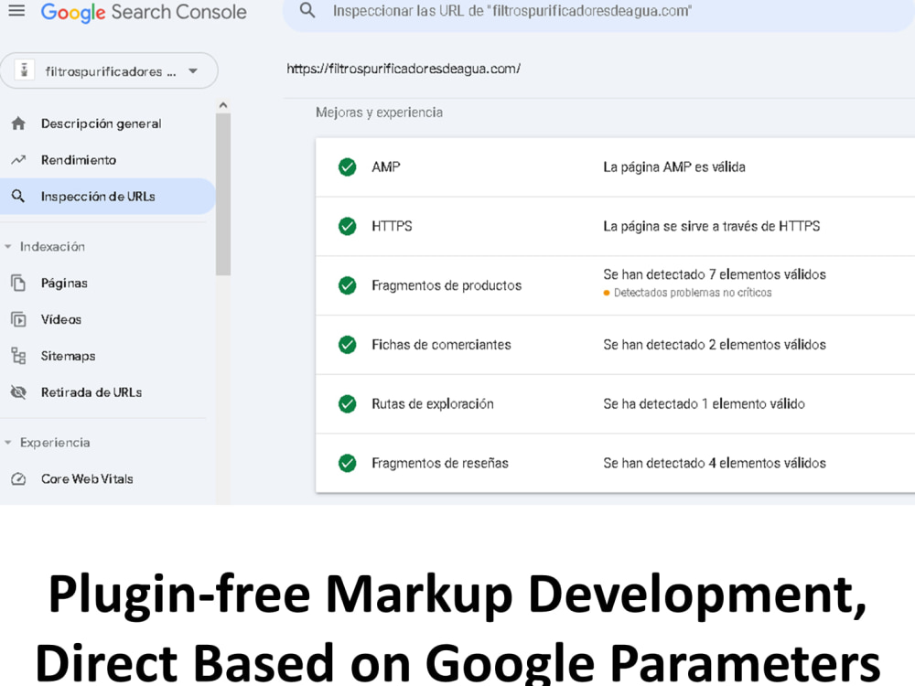Click the inspected URL filtrospurificadoresdeagua.com
Image resolution: width=915 pixels, height=686 pixels.
(404, 69)
